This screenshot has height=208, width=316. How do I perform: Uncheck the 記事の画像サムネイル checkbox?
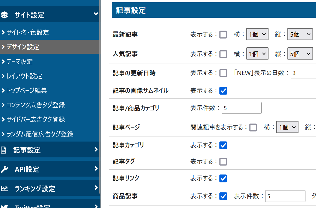click(223, 91)
